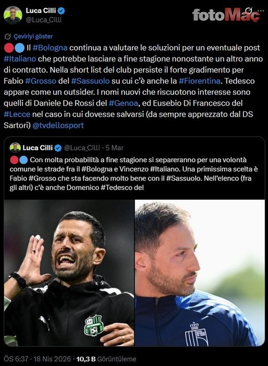Screen dimensions: 268x366
Task: Open the Sassuolo coach photo
Action: coord(69,273)
